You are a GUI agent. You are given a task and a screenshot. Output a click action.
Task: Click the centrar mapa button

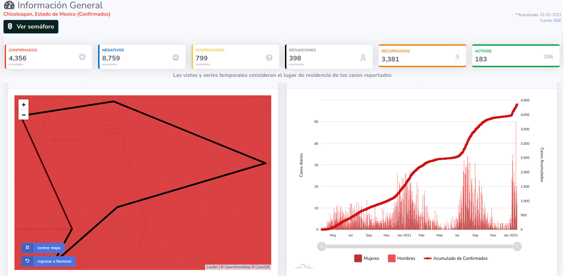click(43, 248)
